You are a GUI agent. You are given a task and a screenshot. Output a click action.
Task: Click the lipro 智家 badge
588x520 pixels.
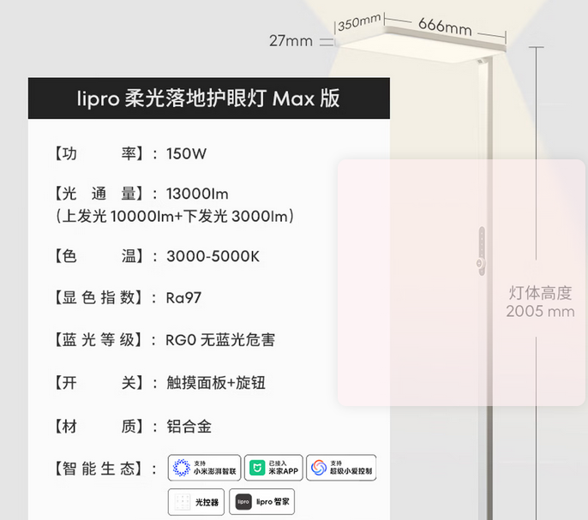pyautogui.click(x=261, y=502)
